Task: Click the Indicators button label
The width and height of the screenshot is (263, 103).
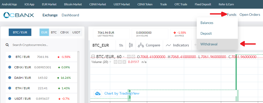Action: tap(181, 45)
